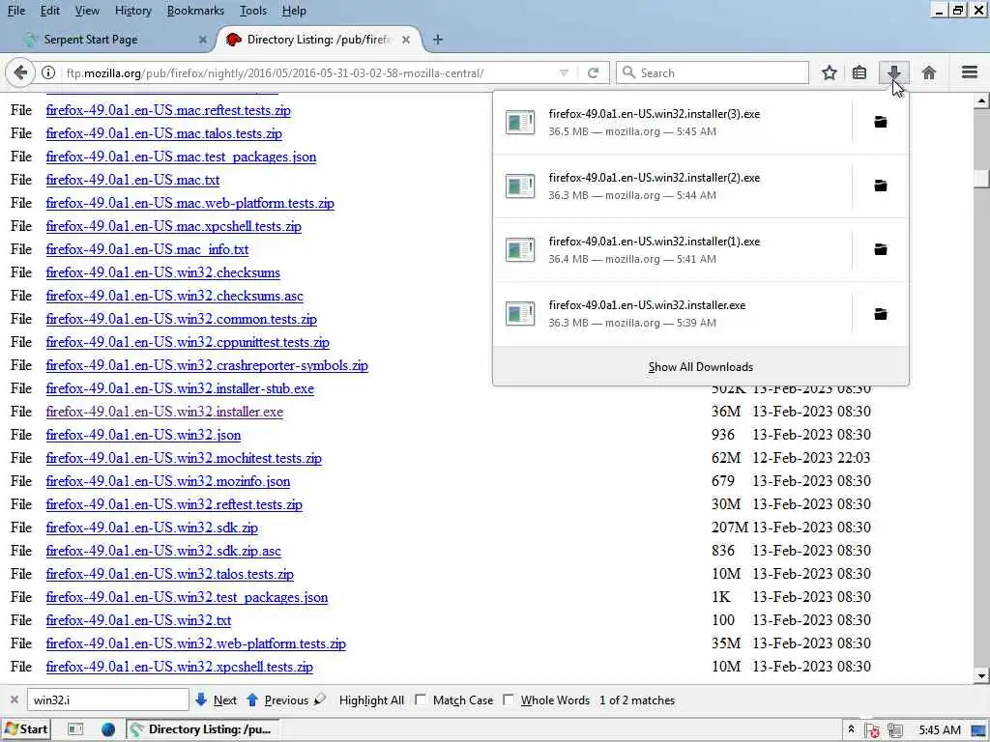Open the File menu
This screenshot has height=742, width=990.
pyautogui.click(x=16, y=11)
